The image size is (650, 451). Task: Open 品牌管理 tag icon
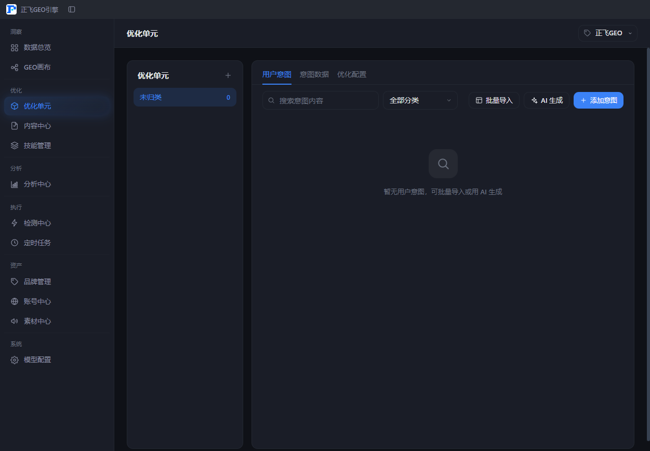click(x=15, y=282)
